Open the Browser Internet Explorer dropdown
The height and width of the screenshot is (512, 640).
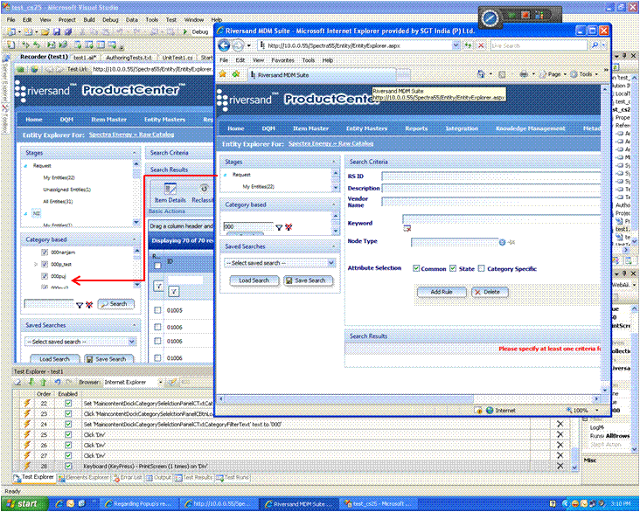[160, 383]
